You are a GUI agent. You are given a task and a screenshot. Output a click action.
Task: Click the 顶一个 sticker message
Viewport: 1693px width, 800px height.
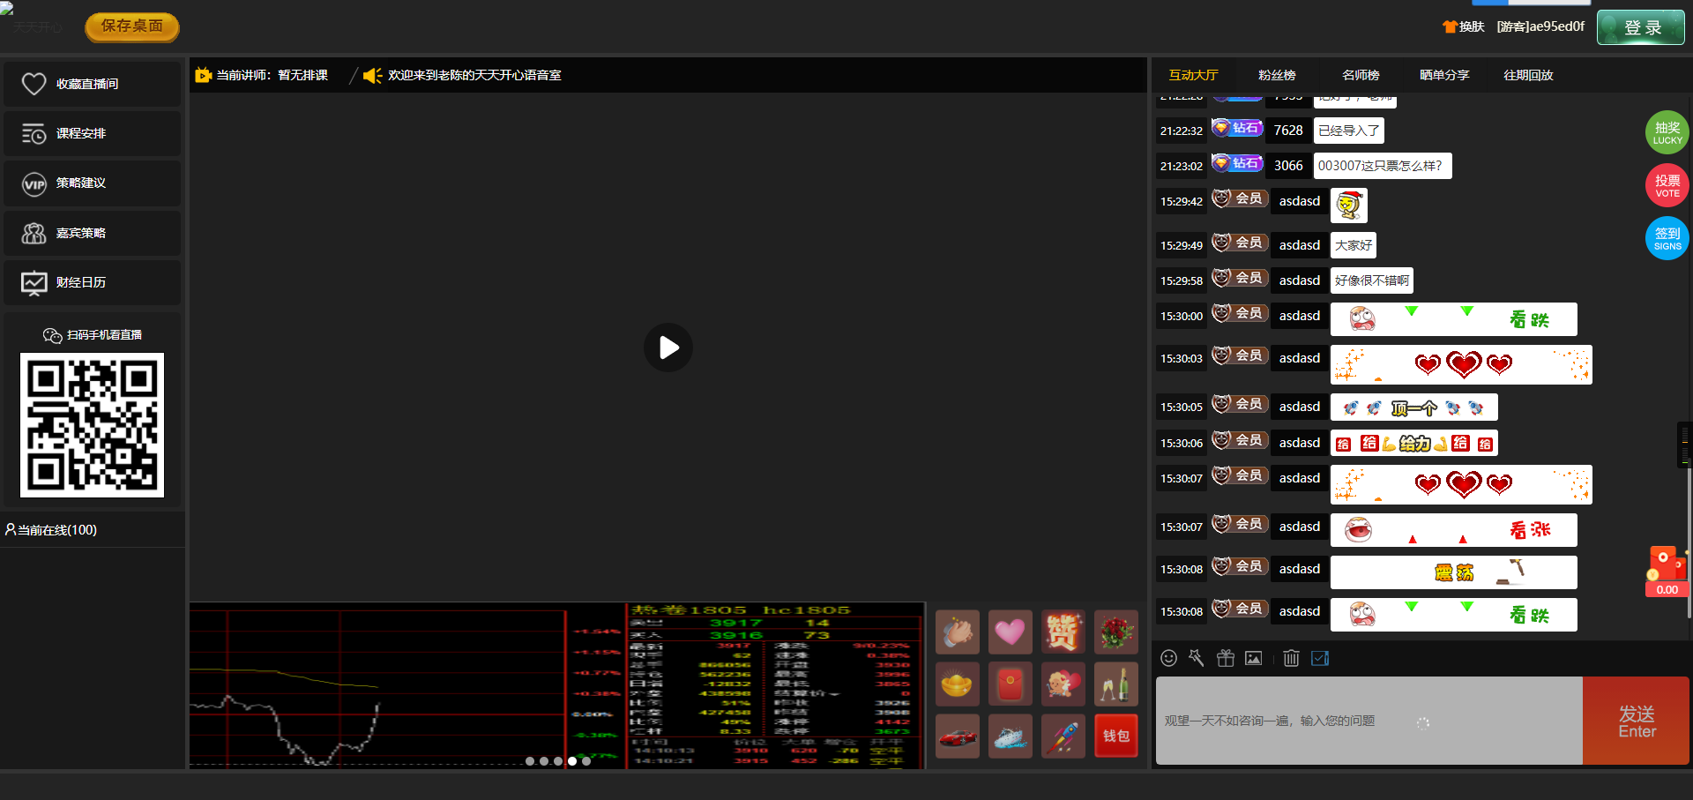coord(1413,407)
